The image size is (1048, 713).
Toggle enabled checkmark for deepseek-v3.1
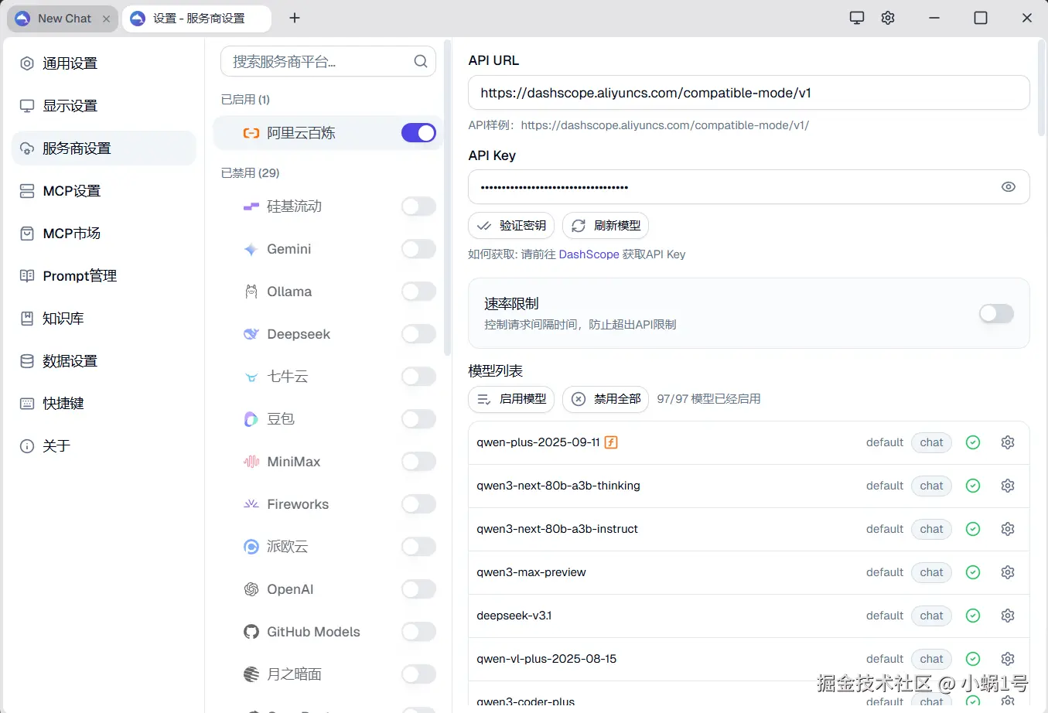point(973,616)
